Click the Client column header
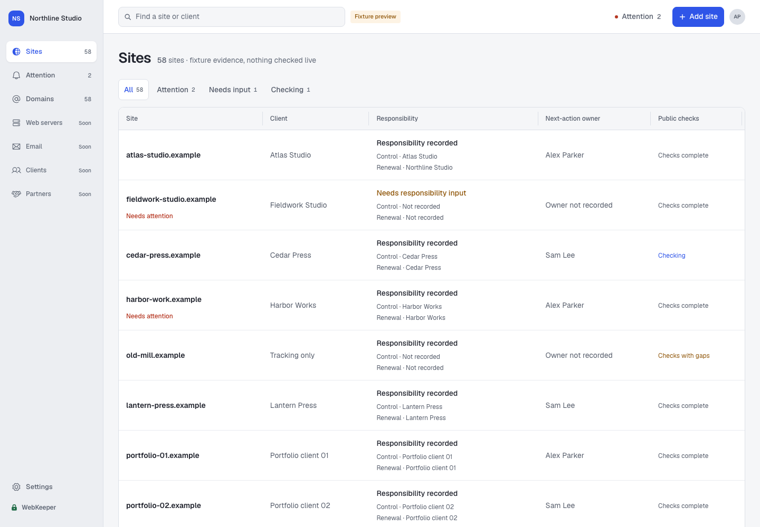 coord(279,119)
